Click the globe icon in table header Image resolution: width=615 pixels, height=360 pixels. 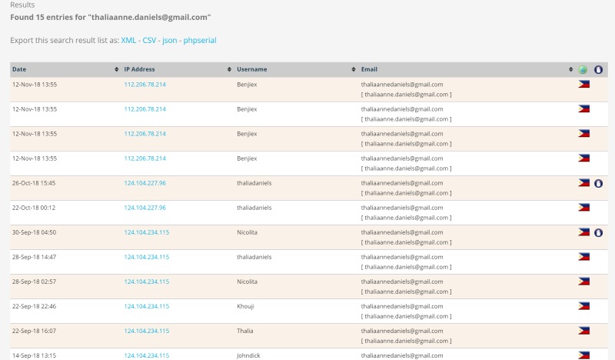click(x=583, y=69)
